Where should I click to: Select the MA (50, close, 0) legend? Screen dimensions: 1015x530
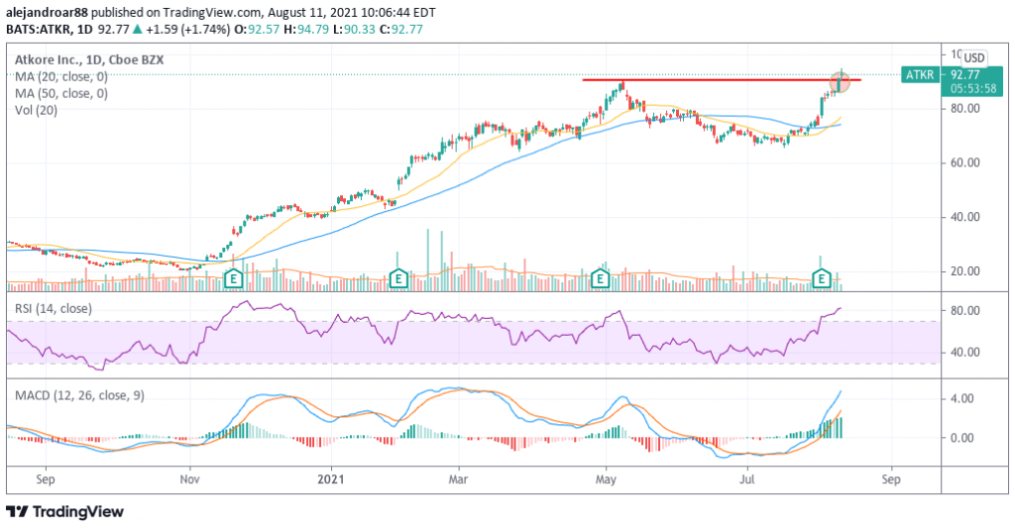(61, 93)
